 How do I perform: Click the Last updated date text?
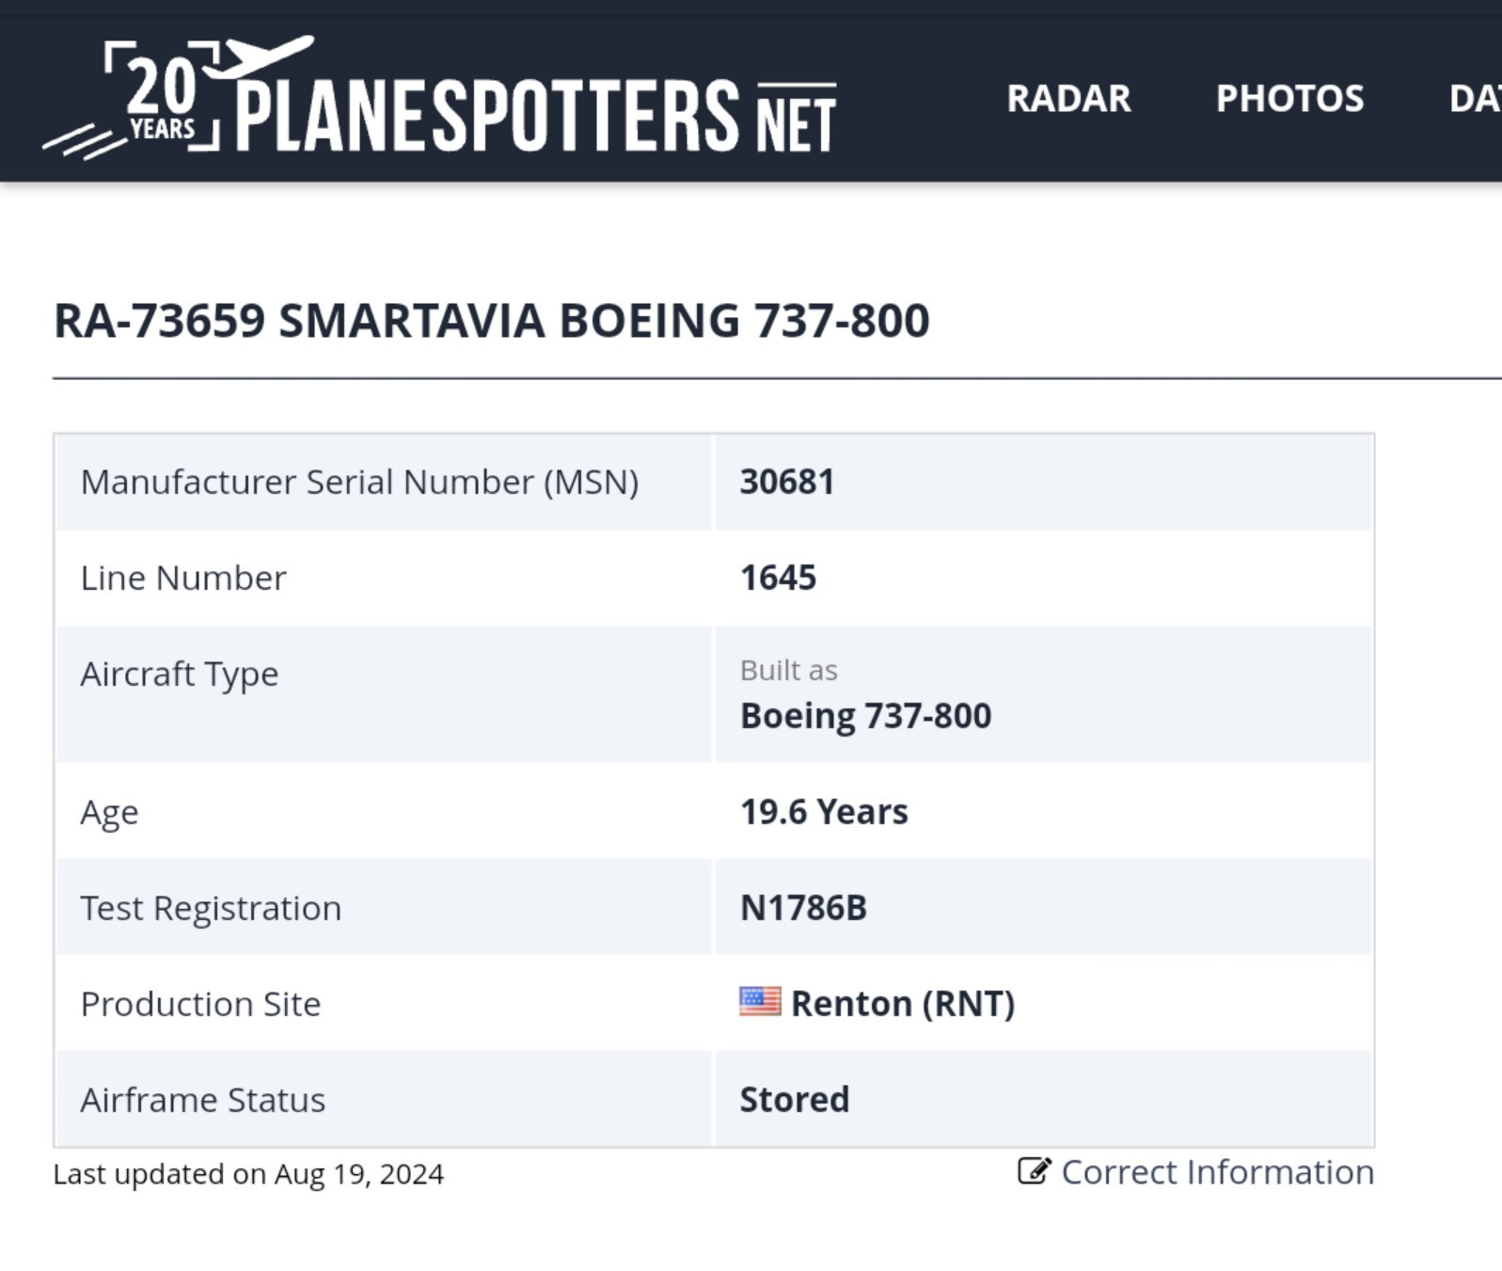(x=248, y=1174)
